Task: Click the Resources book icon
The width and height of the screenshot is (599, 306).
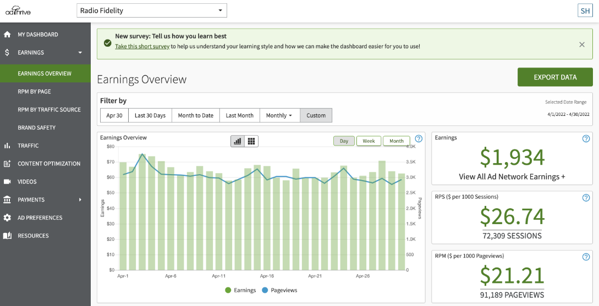Action: click(x=7, y=236)
